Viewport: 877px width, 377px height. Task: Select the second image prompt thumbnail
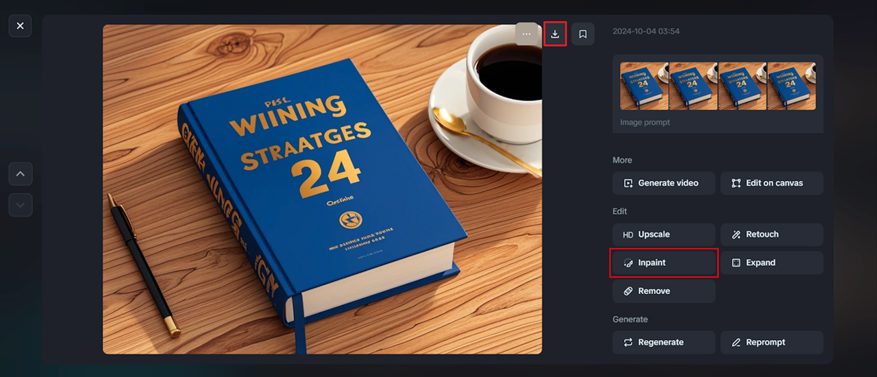click(693, 86)
